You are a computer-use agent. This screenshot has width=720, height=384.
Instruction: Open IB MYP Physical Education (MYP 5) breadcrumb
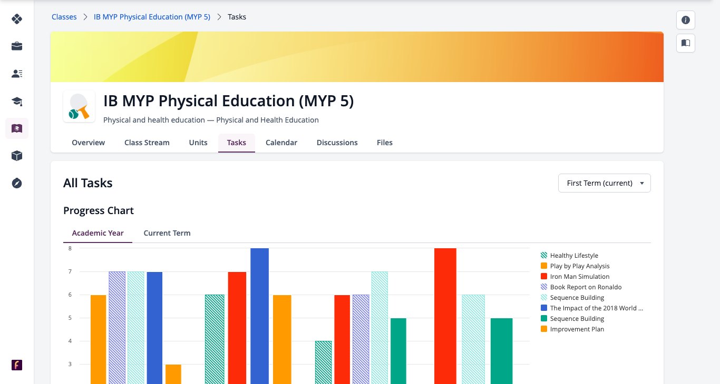coord(152,17)
